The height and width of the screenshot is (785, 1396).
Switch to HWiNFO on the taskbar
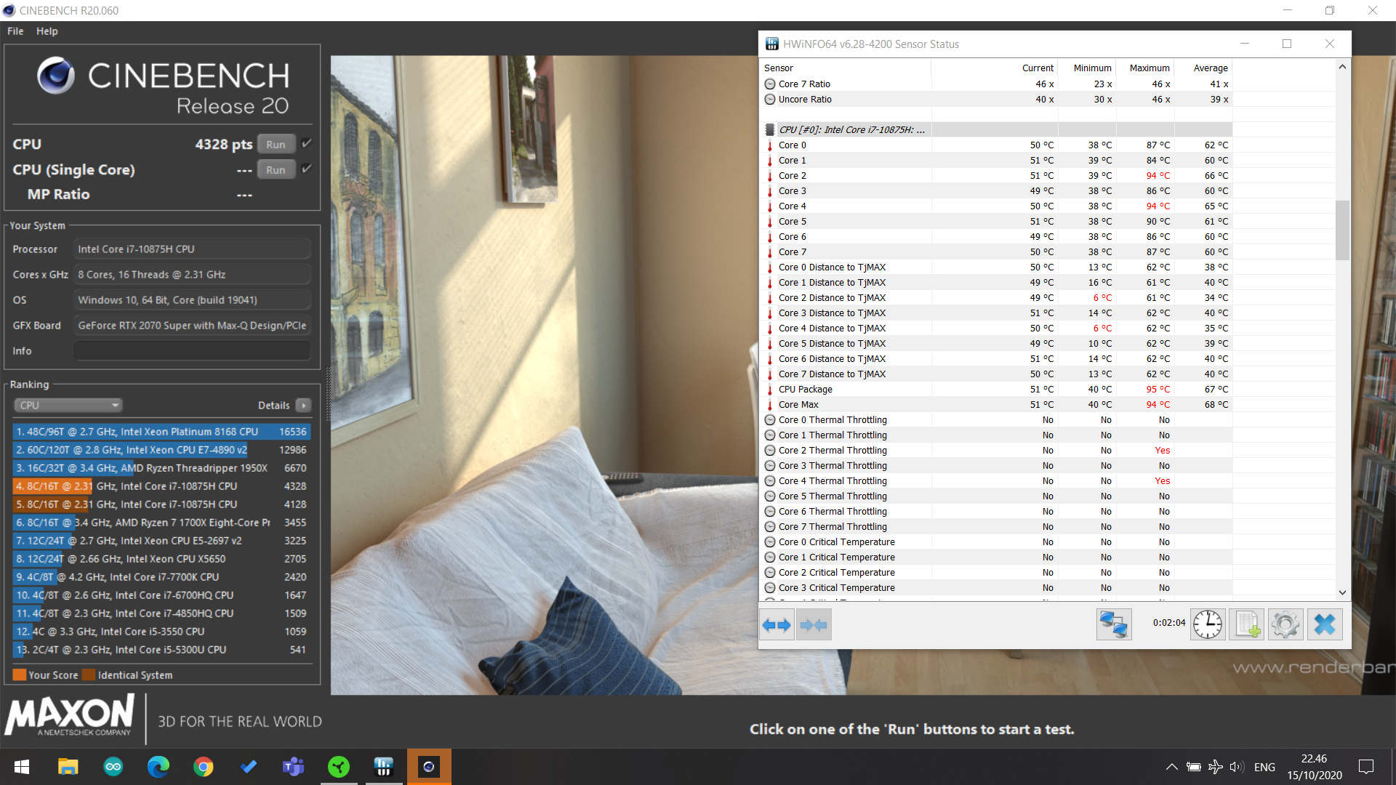(x=384, y=767)
